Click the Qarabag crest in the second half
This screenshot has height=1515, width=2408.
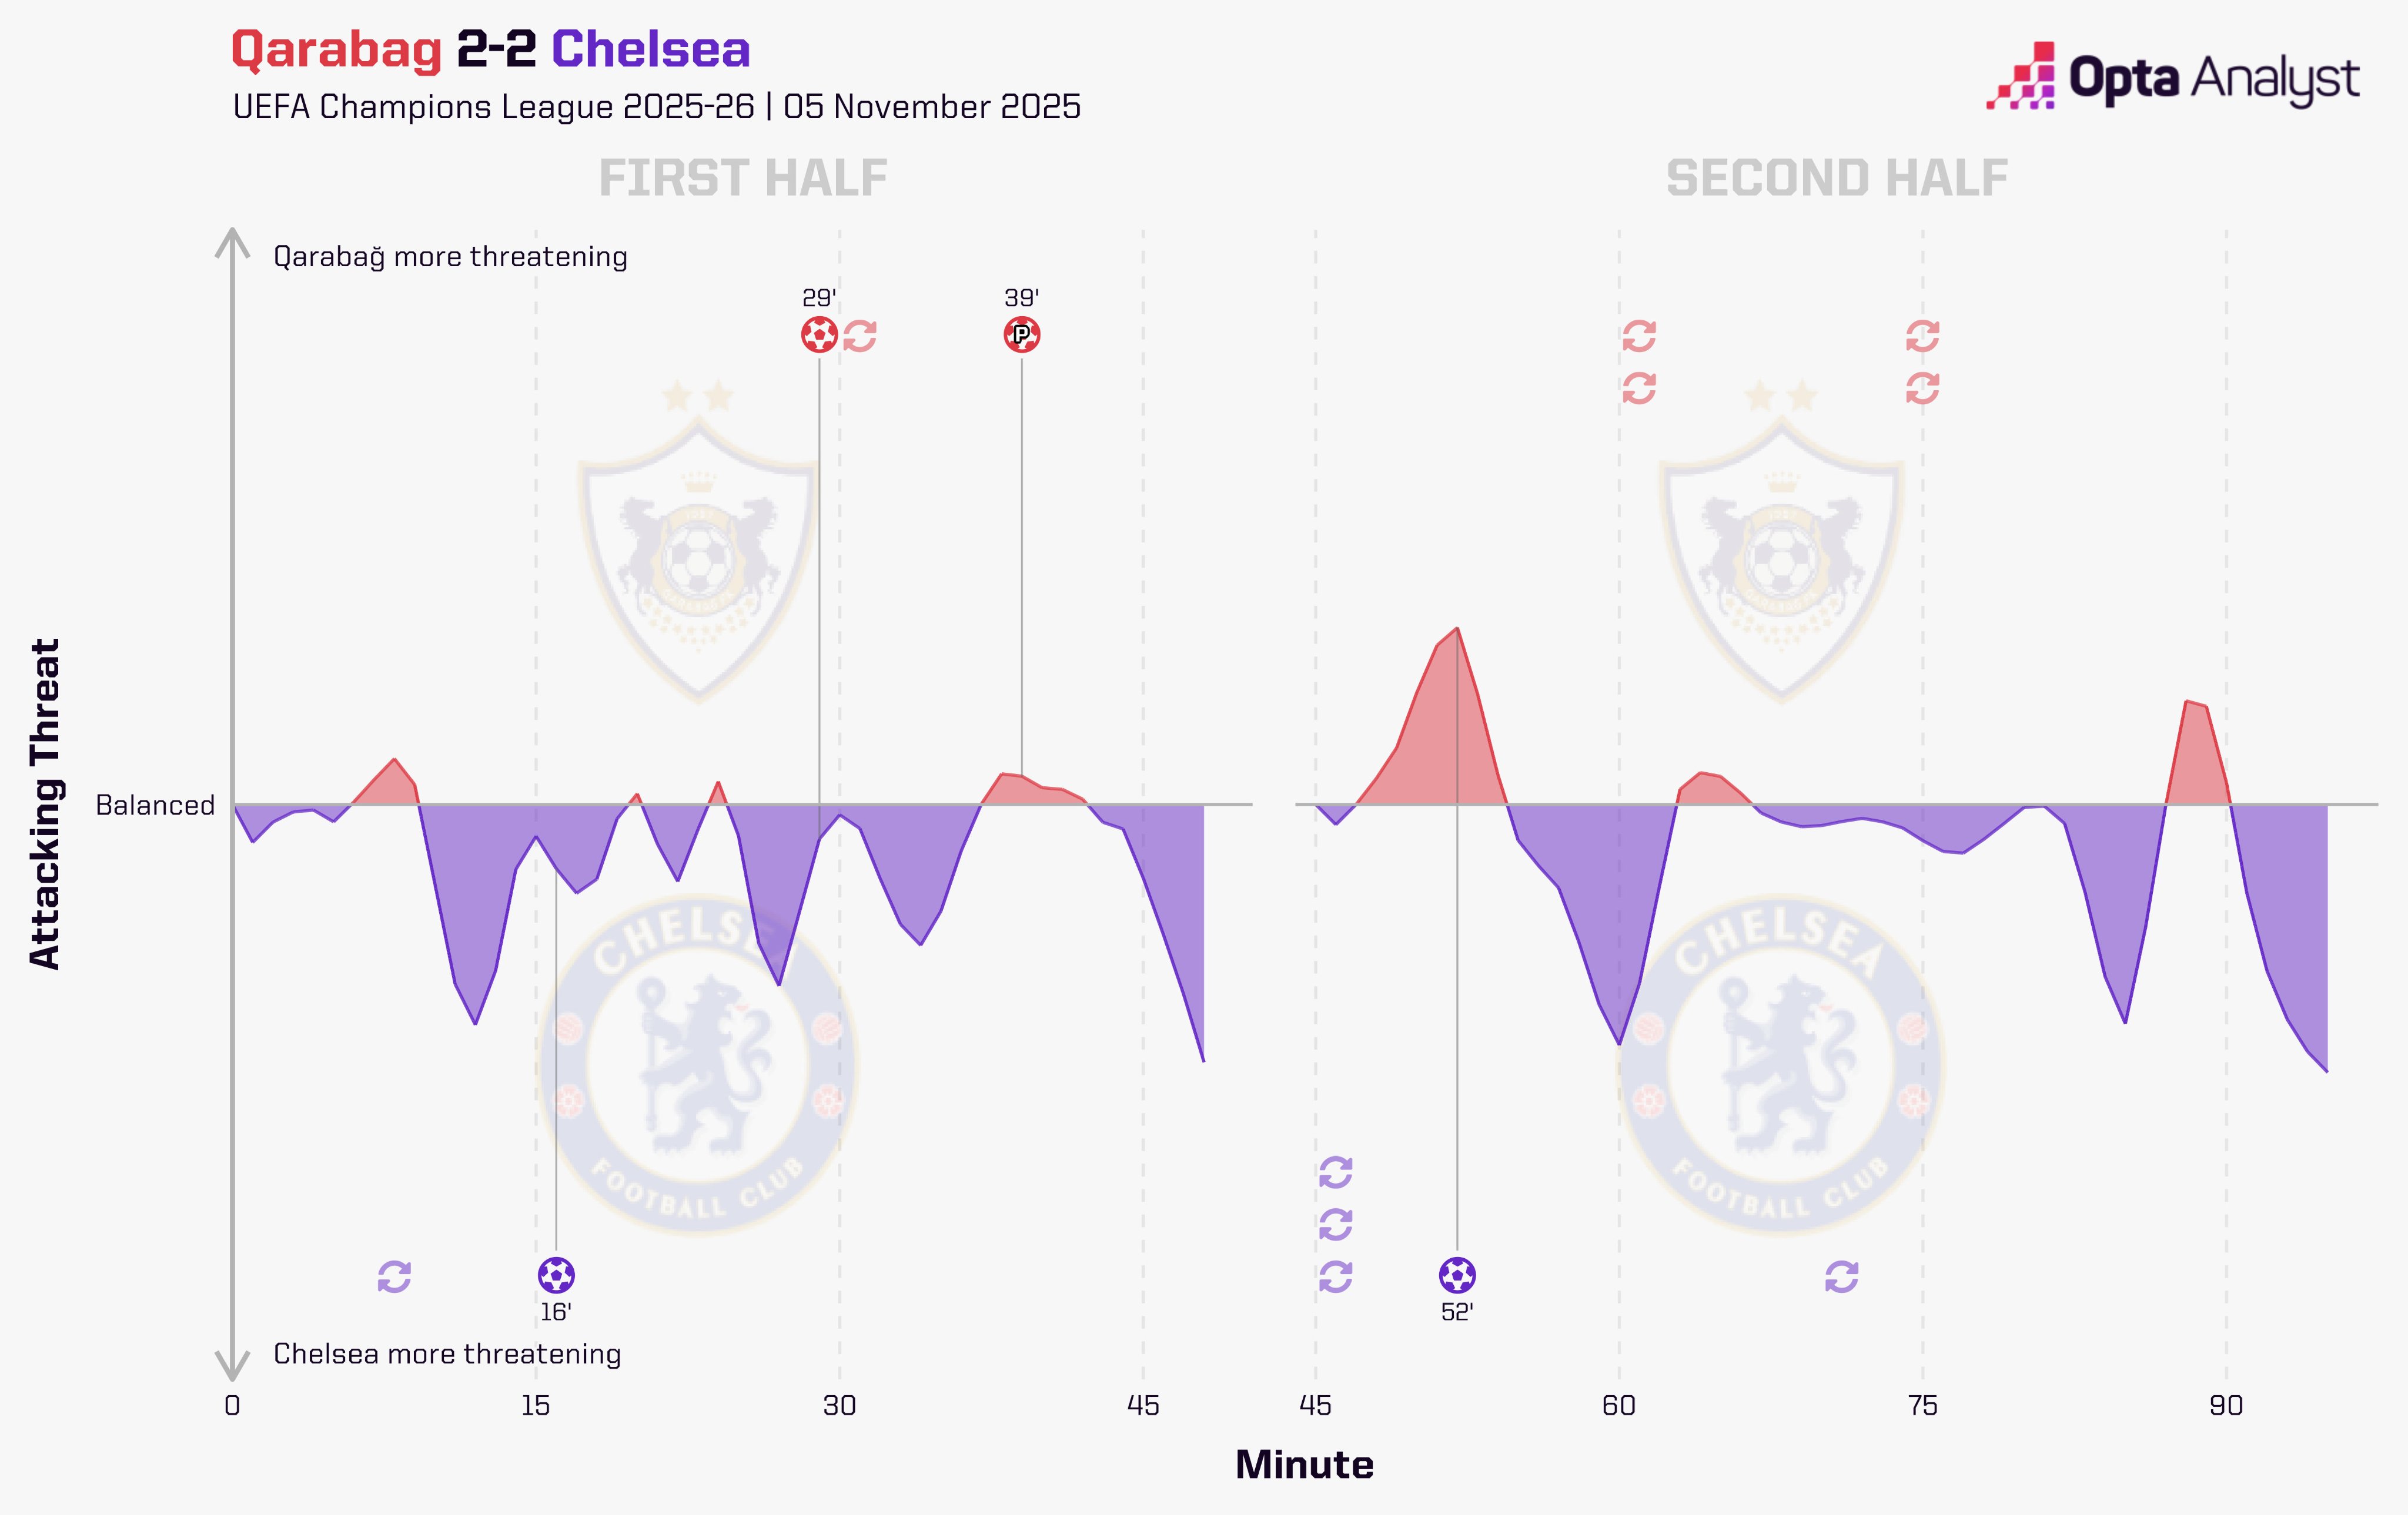point(1780,545)
